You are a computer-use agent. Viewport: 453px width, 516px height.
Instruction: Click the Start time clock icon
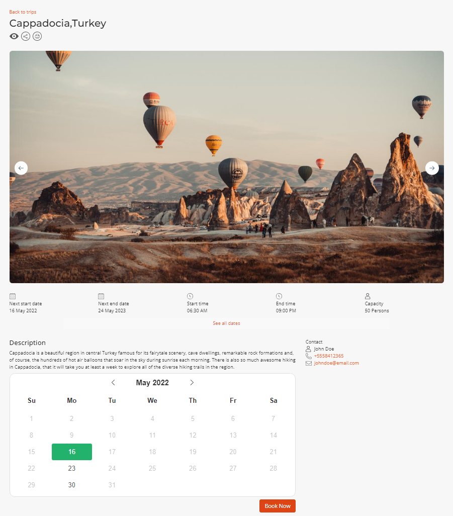[x=190, y=296]
